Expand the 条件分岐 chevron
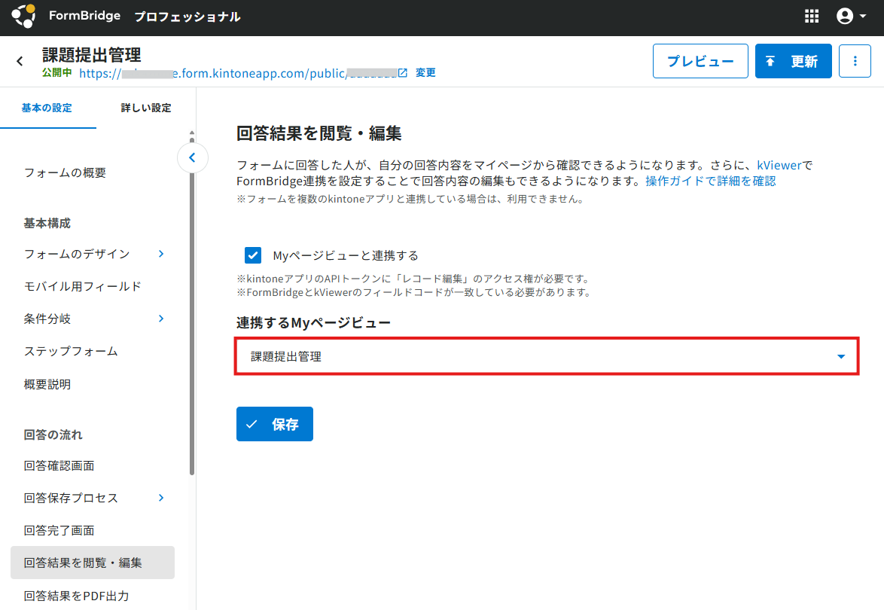This screenshot has width=884, height=610. coord(161,319)
